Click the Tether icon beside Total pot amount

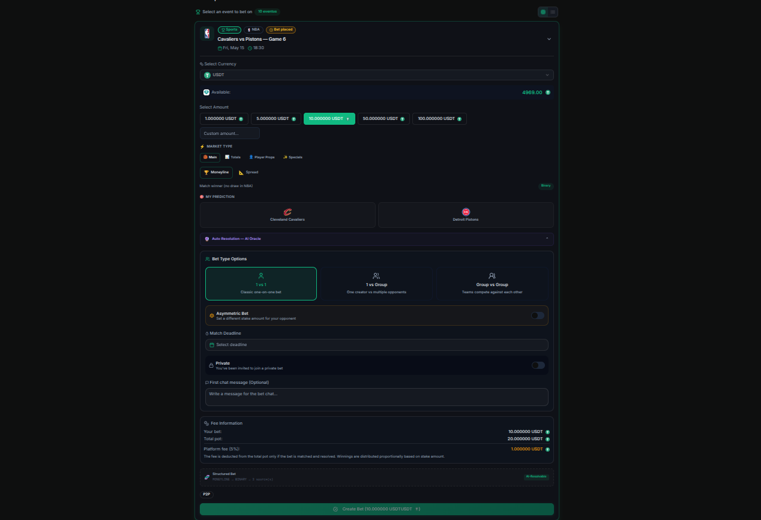pyautogui.click(x=547, y=439)
